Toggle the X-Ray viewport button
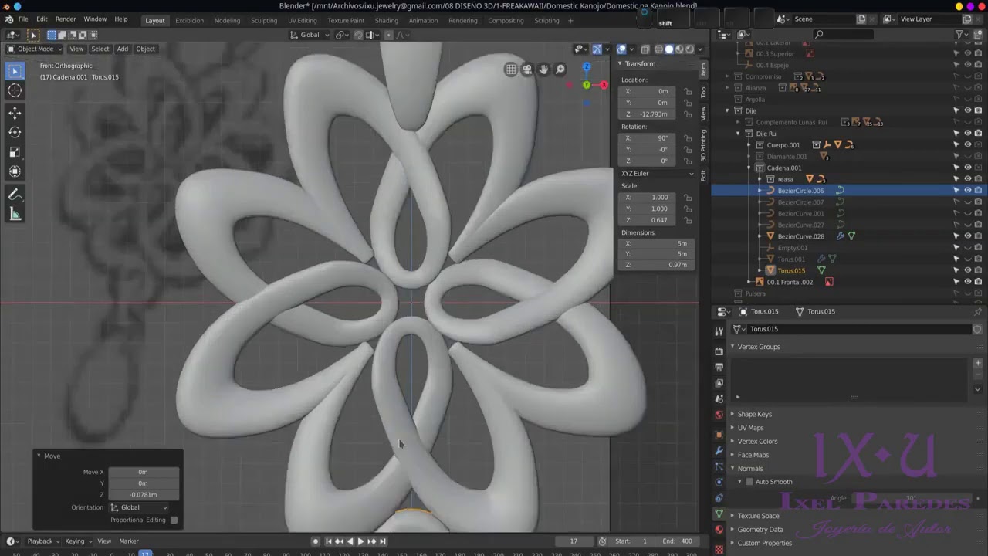 (645, 49)
